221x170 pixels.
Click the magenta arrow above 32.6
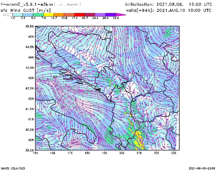pyautogui.click(x=120, y=15)
